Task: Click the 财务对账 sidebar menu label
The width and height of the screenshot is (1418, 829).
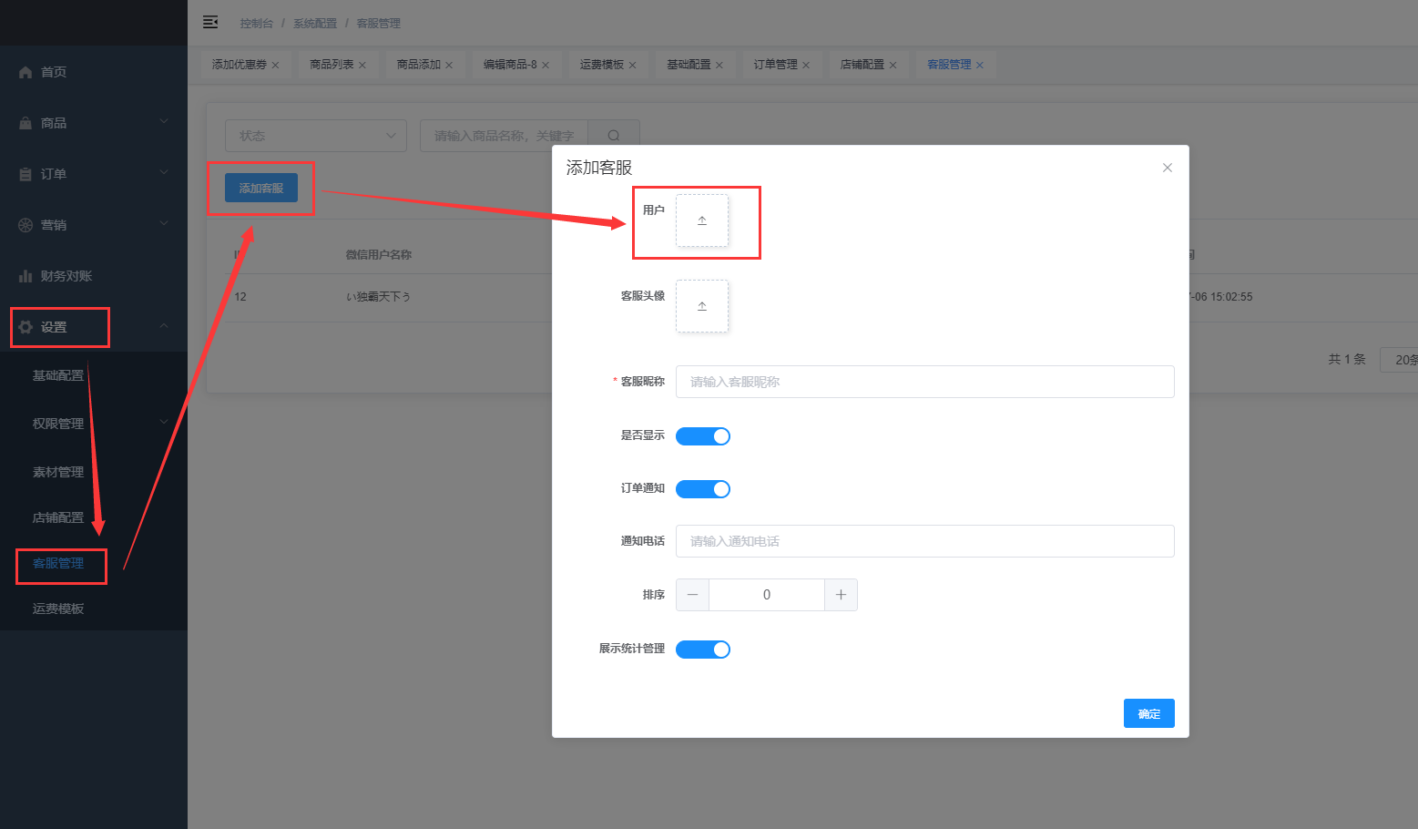Action: [x=66, y=276]
